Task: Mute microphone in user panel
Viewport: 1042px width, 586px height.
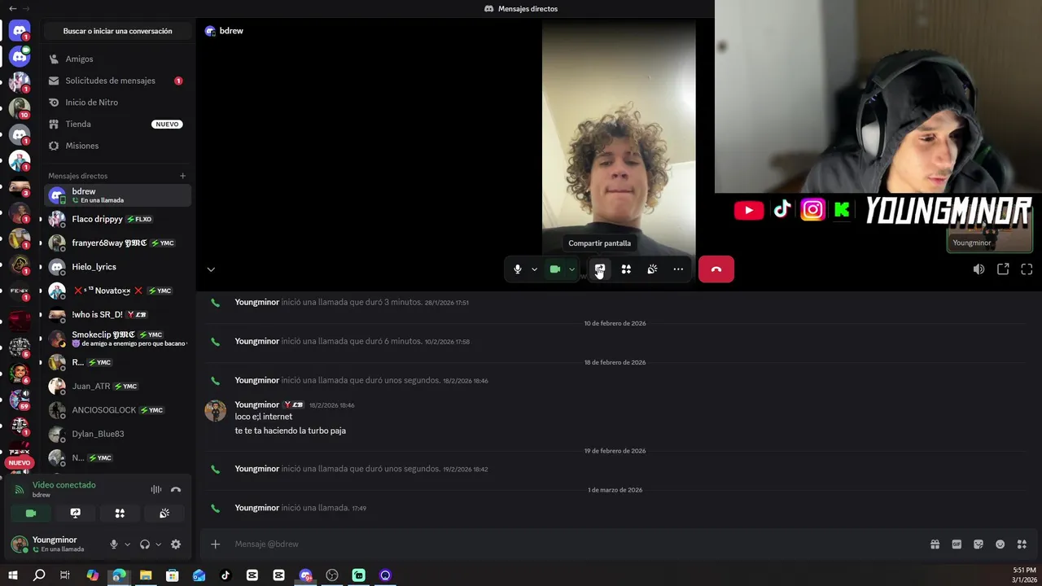Action: pos(114,544)
